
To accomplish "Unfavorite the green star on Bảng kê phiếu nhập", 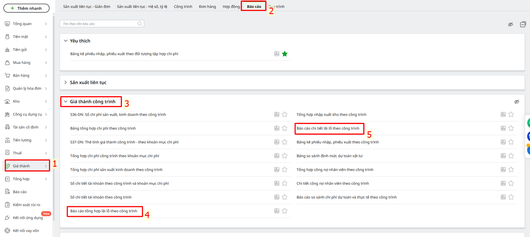I will pos(285,54).
